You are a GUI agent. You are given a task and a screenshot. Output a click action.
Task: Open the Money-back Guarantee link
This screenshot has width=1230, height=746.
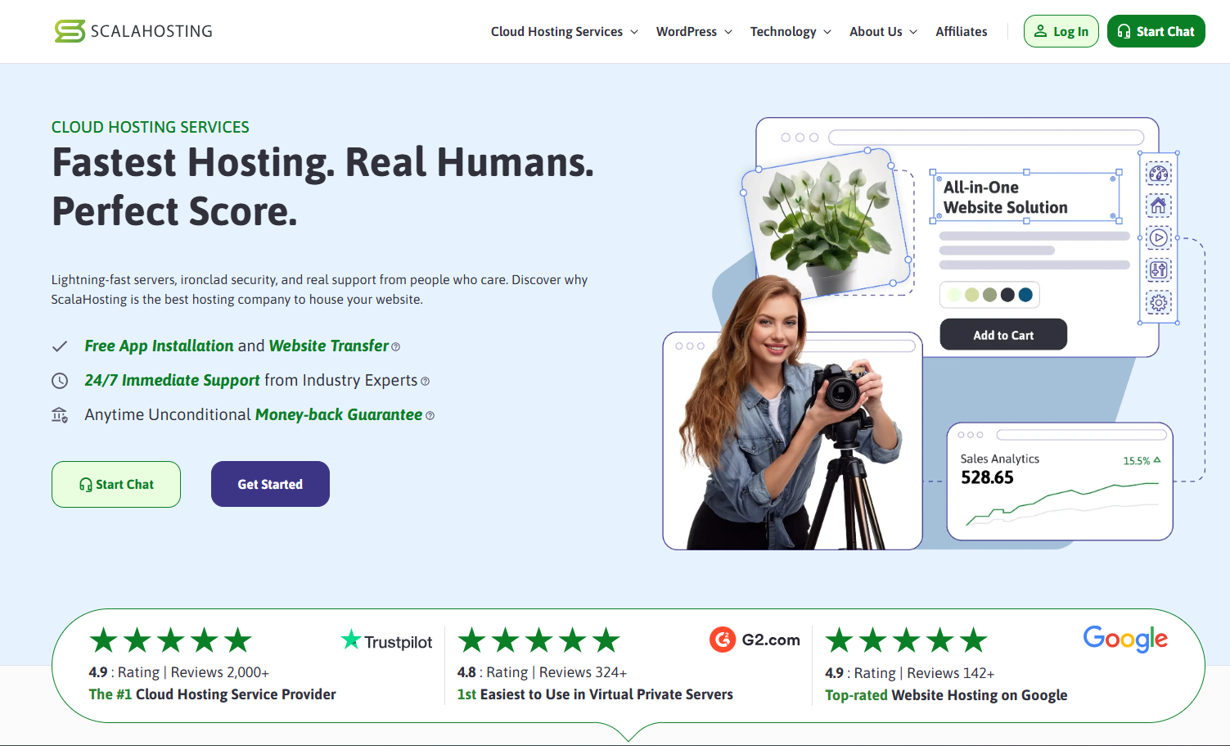point(339,414)
